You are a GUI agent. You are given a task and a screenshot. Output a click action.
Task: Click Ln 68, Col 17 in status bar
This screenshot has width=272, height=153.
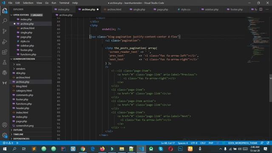point(168,143)
